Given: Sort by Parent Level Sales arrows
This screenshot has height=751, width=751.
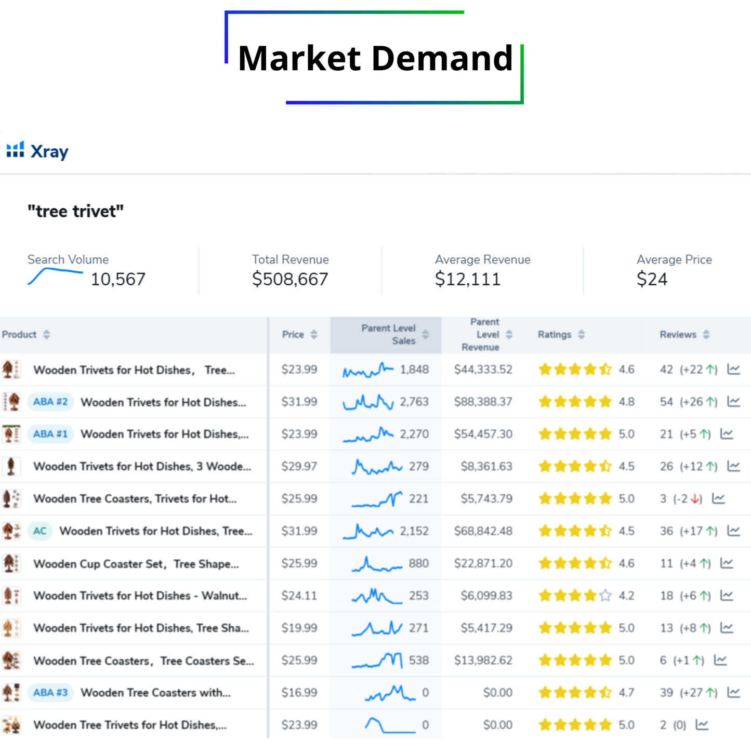Looking at the screenshot, I should coord(426,334).
